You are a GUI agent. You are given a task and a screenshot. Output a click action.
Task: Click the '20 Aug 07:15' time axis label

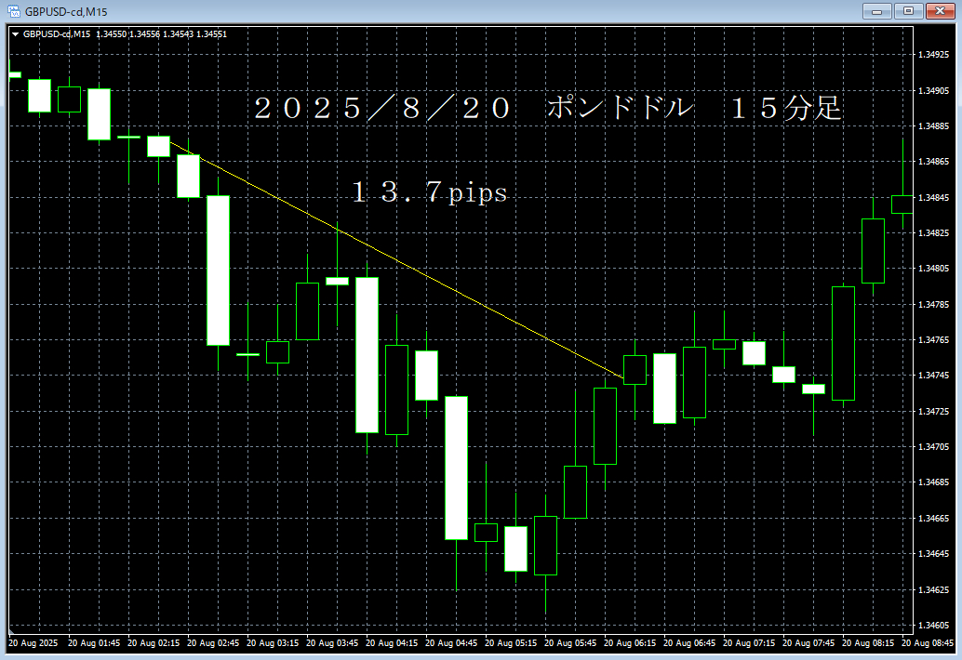[749, 643]
